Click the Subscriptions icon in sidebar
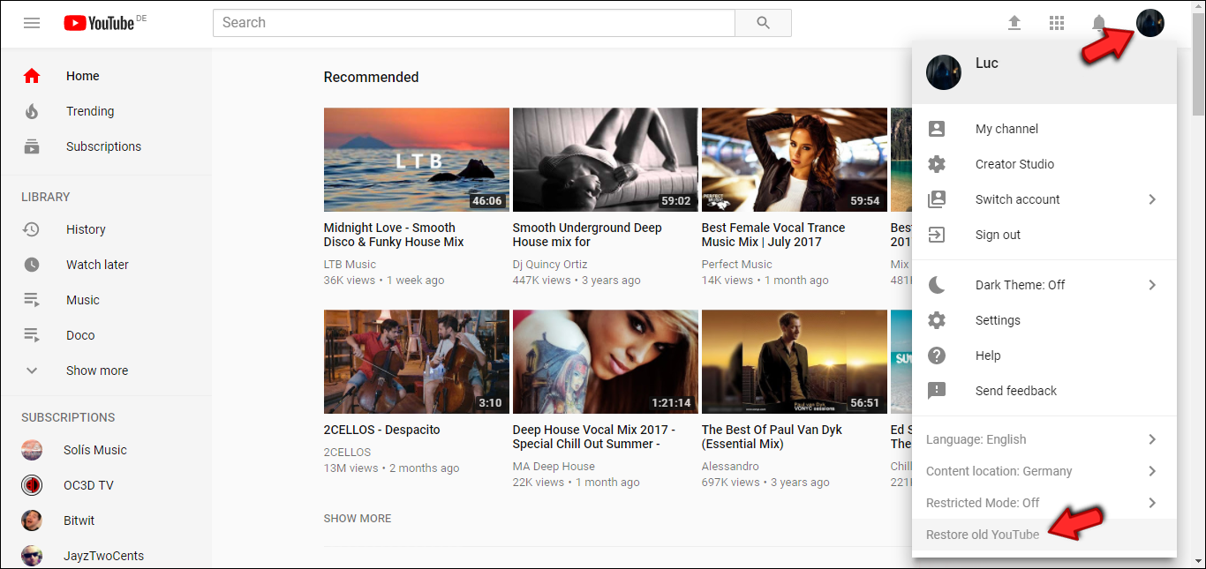Viewport: 1206px width, 569px height. coord(32,146)
